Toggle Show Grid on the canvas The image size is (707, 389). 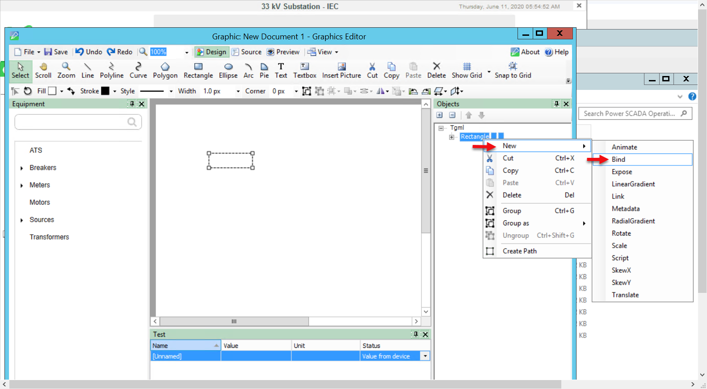coord(467,70)
